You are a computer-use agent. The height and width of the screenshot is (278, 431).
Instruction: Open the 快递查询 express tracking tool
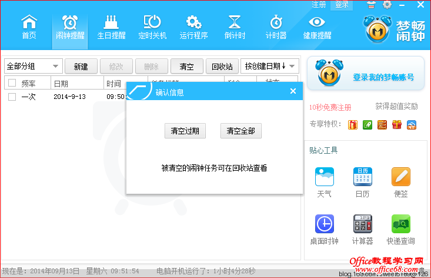[401, 229]
